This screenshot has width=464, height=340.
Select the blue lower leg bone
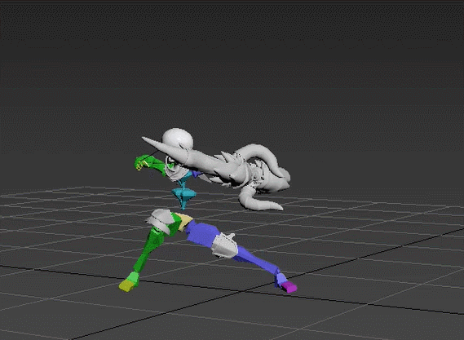point(257,259)
